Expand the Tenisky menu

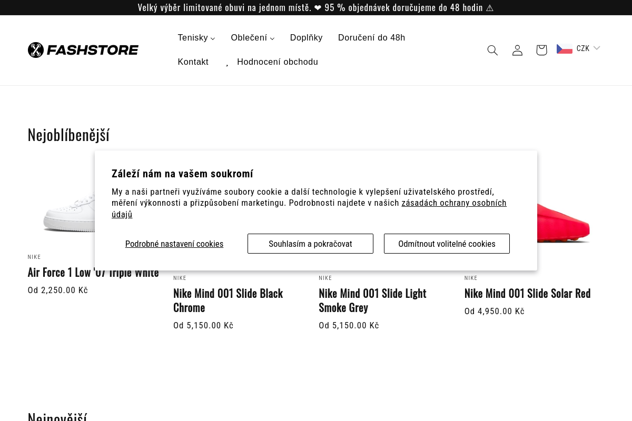pyautogui.click(x=196, y=38)
